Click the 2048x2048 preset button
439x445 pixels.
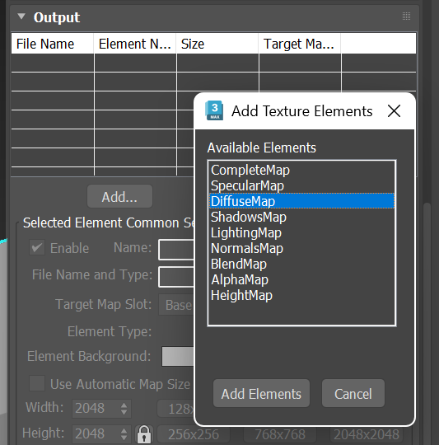point(367,434)
